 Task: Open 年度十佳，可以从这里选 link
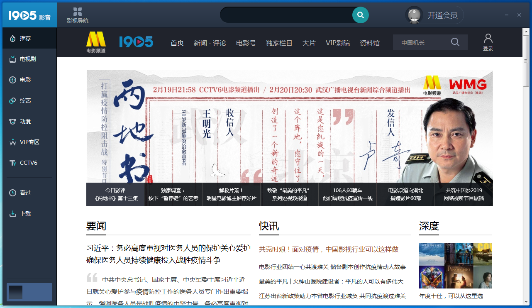click(451, 296)
